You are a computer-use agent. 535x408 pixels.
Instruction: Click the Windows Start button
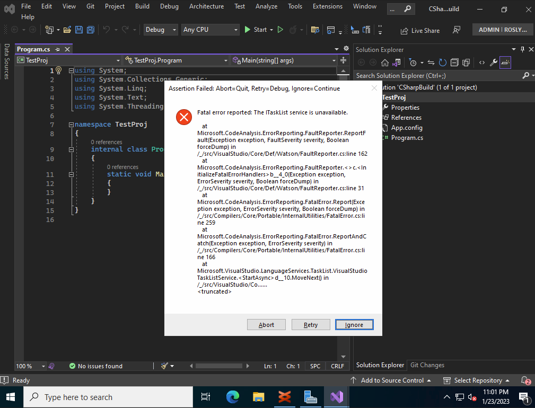click(x=11, y=397)
